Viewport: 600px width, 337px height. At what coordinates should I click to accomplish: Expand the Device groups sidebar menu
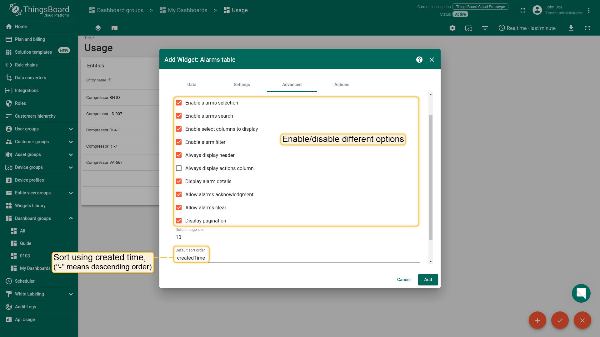(x=71, y=167)
